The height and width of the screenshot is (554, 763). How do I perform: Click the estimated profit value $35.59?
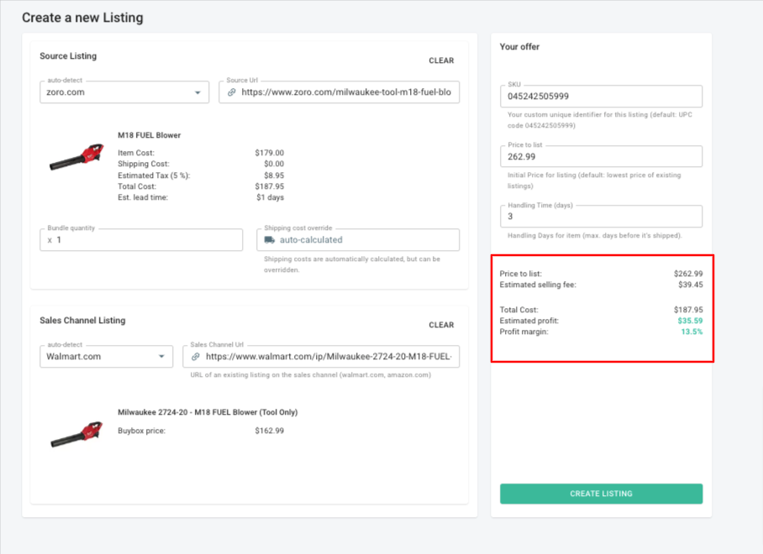tap(690, 321)
